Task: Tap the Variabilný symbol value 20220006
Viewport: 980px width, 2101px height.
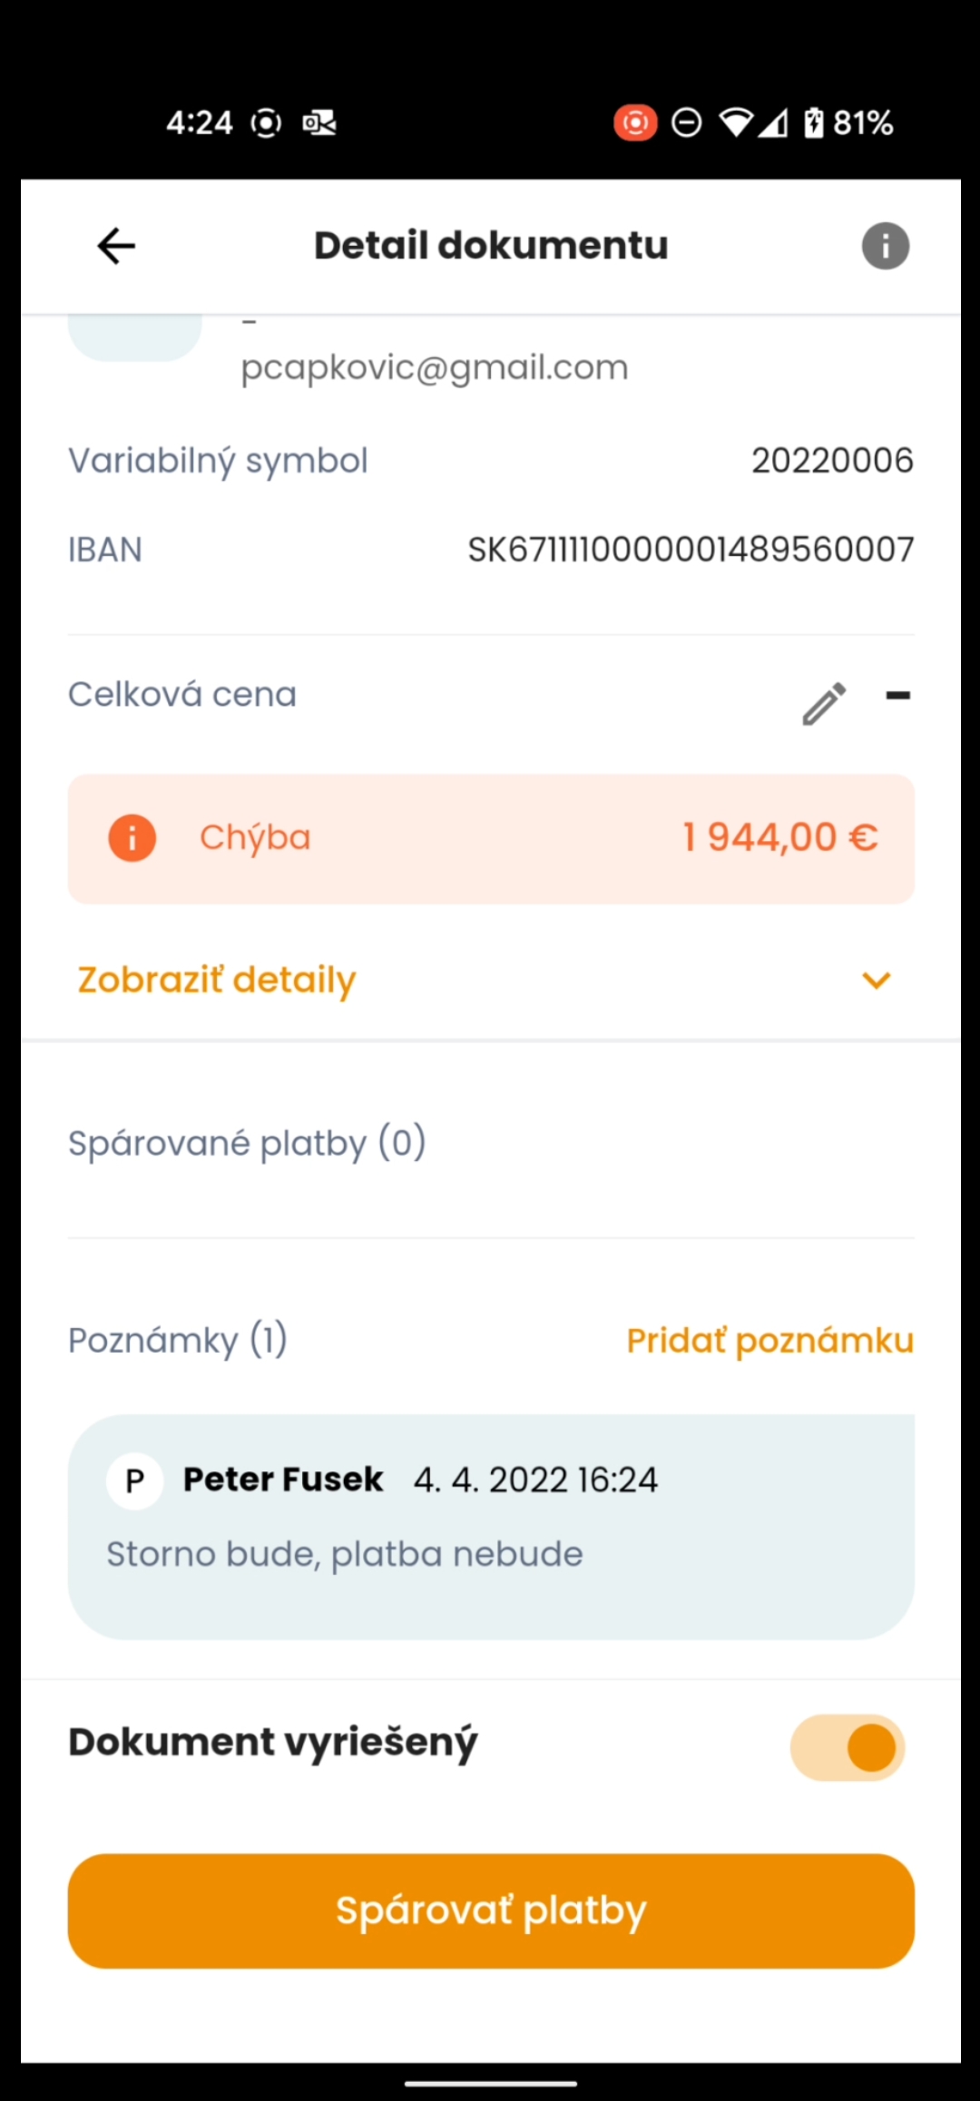Action: coord(832,461)
